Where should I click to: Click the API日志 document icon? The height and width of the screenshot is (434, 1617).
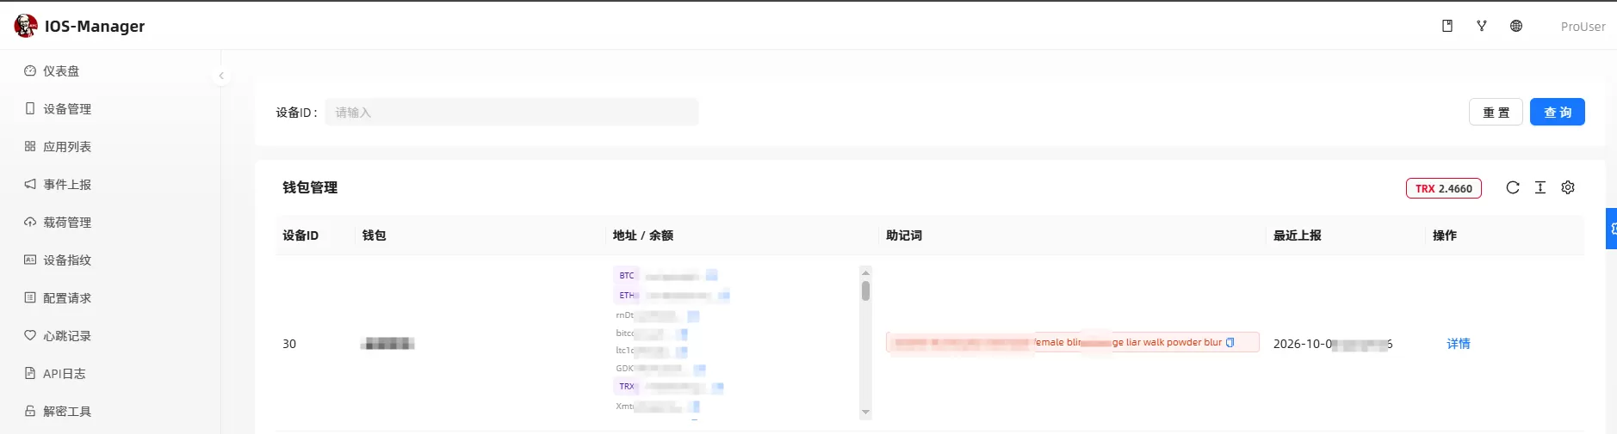(x=30, y=374)
